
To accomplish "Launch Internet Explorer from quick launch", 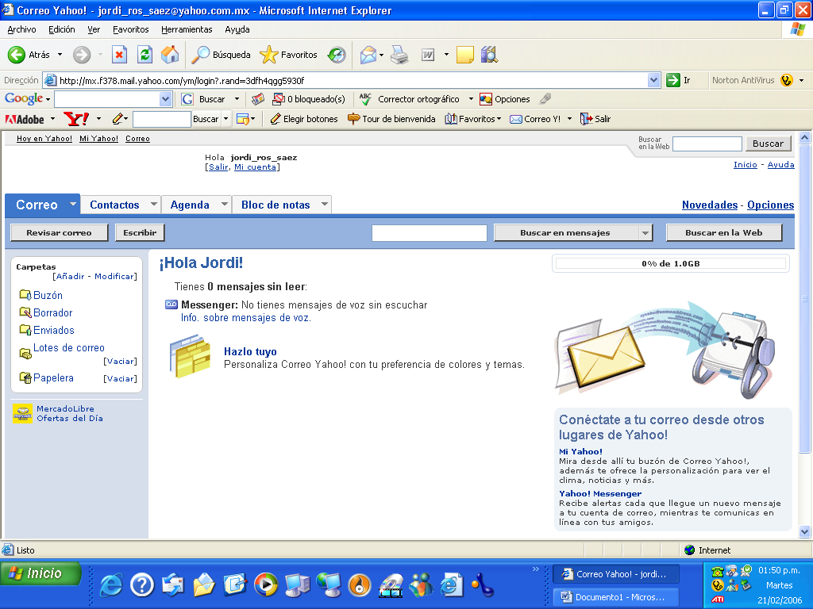I will [111, 585].
